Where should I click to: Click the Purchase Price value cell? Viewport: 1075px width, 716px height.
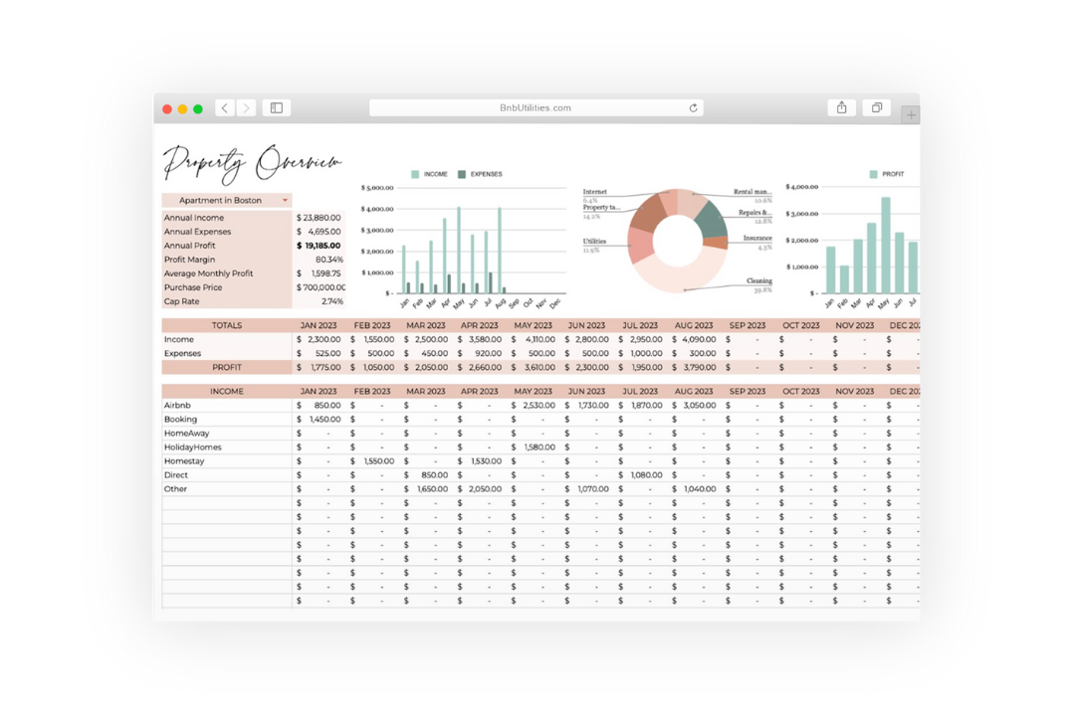point(320,287)
